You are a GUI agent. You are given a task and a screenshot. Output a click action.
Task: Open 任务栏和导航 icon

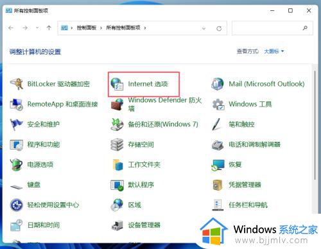pyautogui.click(x=218, y=205)
